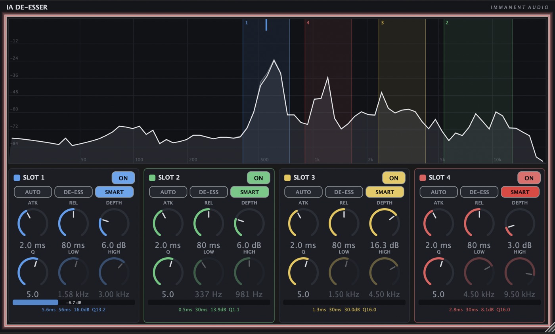This screenshot has width=555, height=334.
Task: Activate DE-ESS mode in Slot 4
Action: (x=479, y=192)
